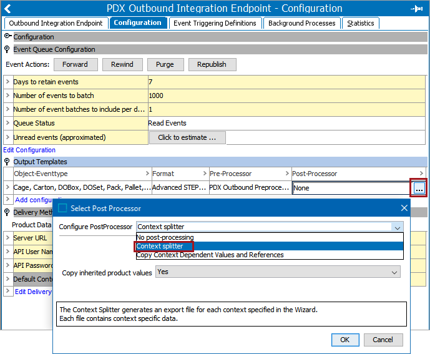430x354 pixels.
Task: Click the Server URL row label
Action: point(30,238)
